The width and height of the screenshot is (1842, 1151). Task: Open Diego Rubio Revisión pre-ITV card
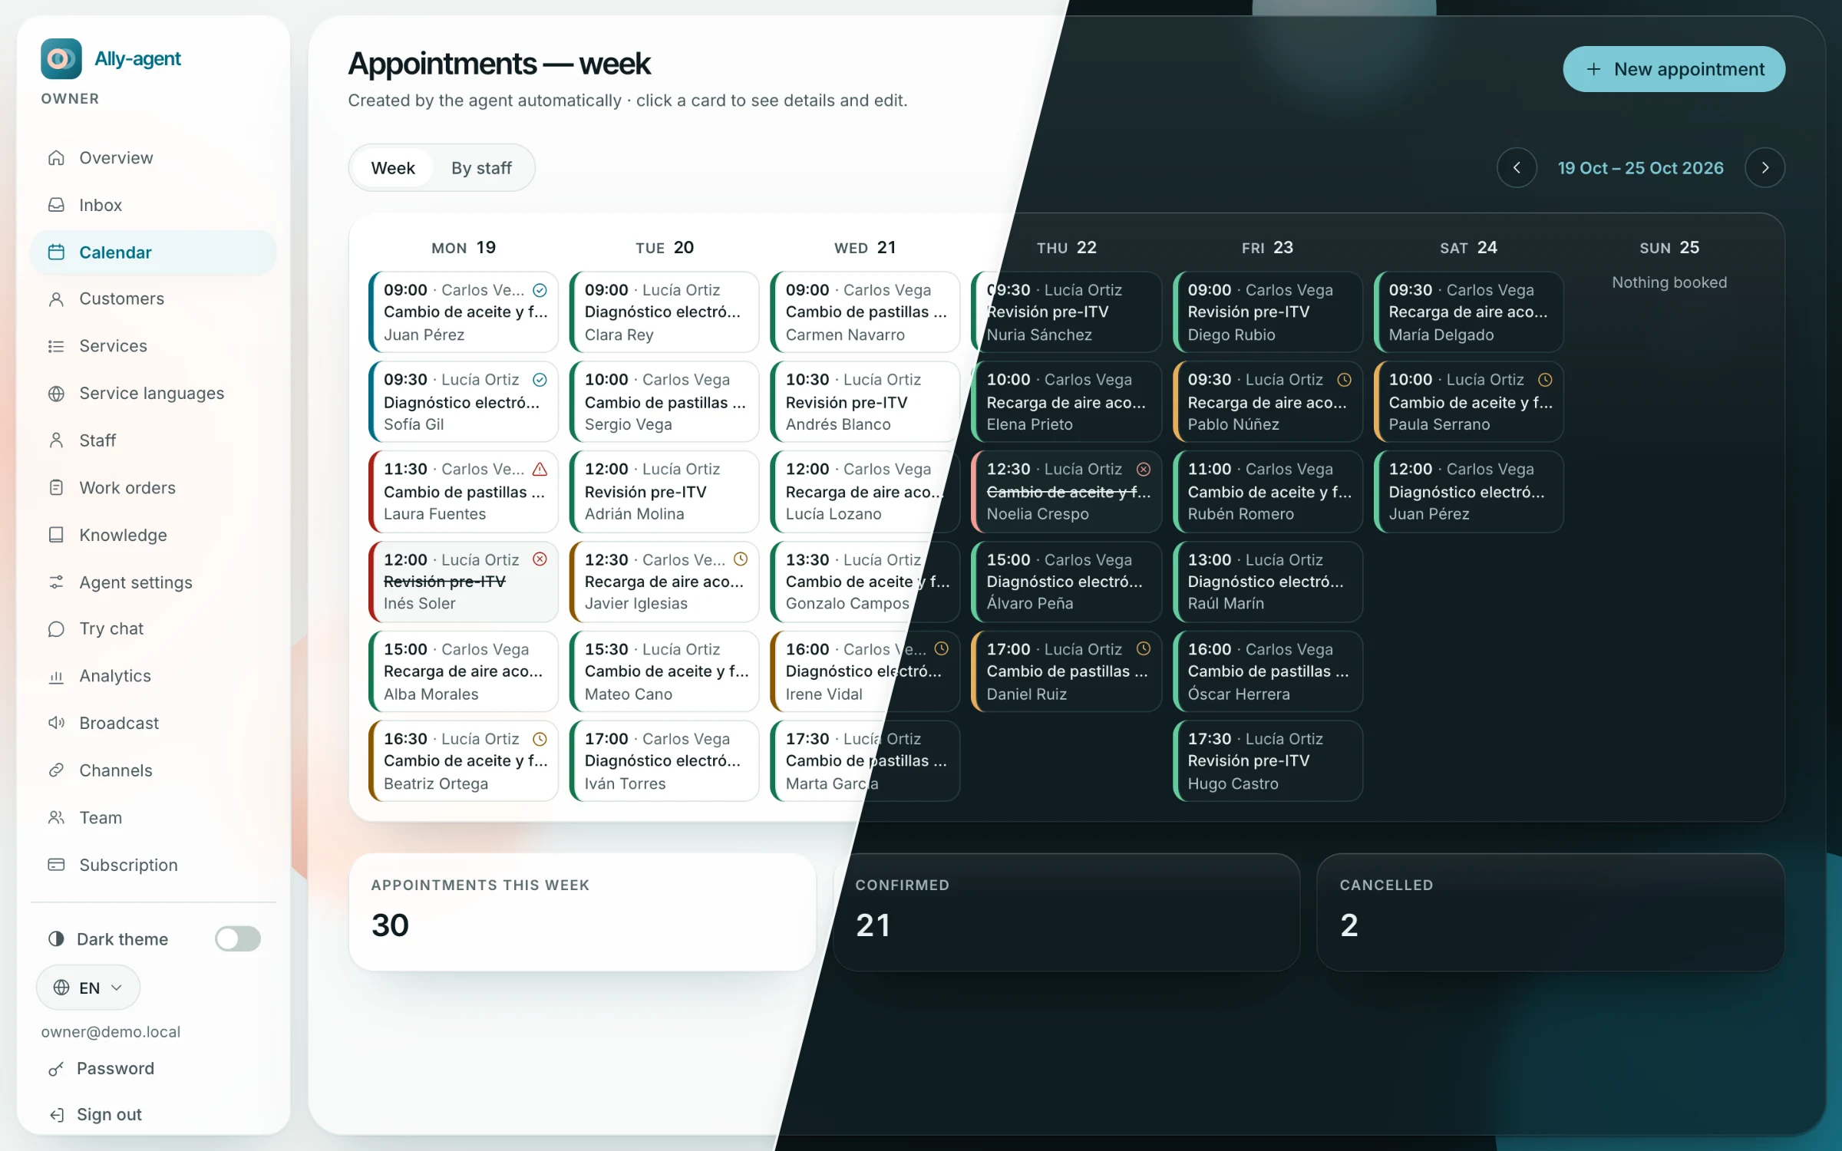point(1268,312)
